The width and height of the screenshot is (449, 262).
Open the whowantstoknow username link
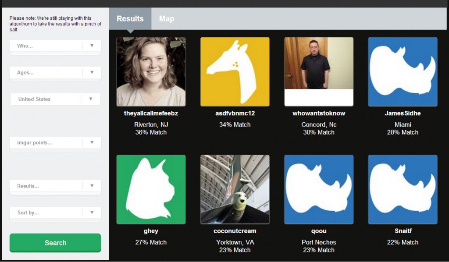tap(319, 113)
